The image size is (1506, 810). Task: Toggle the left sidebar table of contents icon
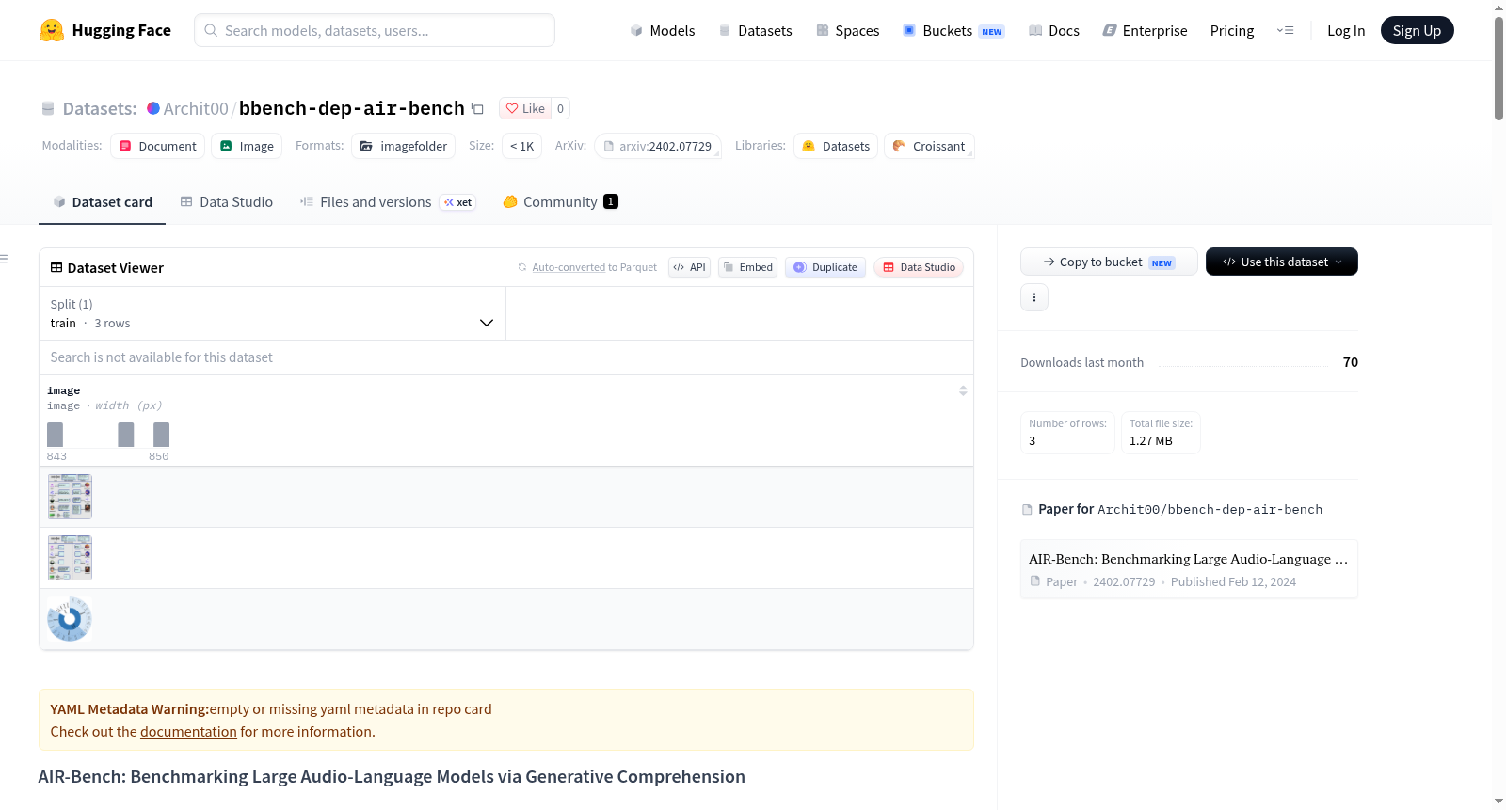(4, 259)
